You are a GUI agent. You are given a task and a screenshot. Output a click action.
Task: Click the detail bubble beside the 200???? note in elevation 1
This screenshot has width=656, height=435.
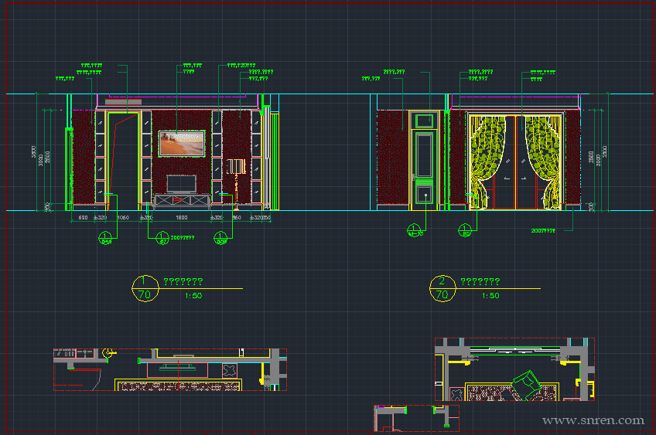coord(162,238)
